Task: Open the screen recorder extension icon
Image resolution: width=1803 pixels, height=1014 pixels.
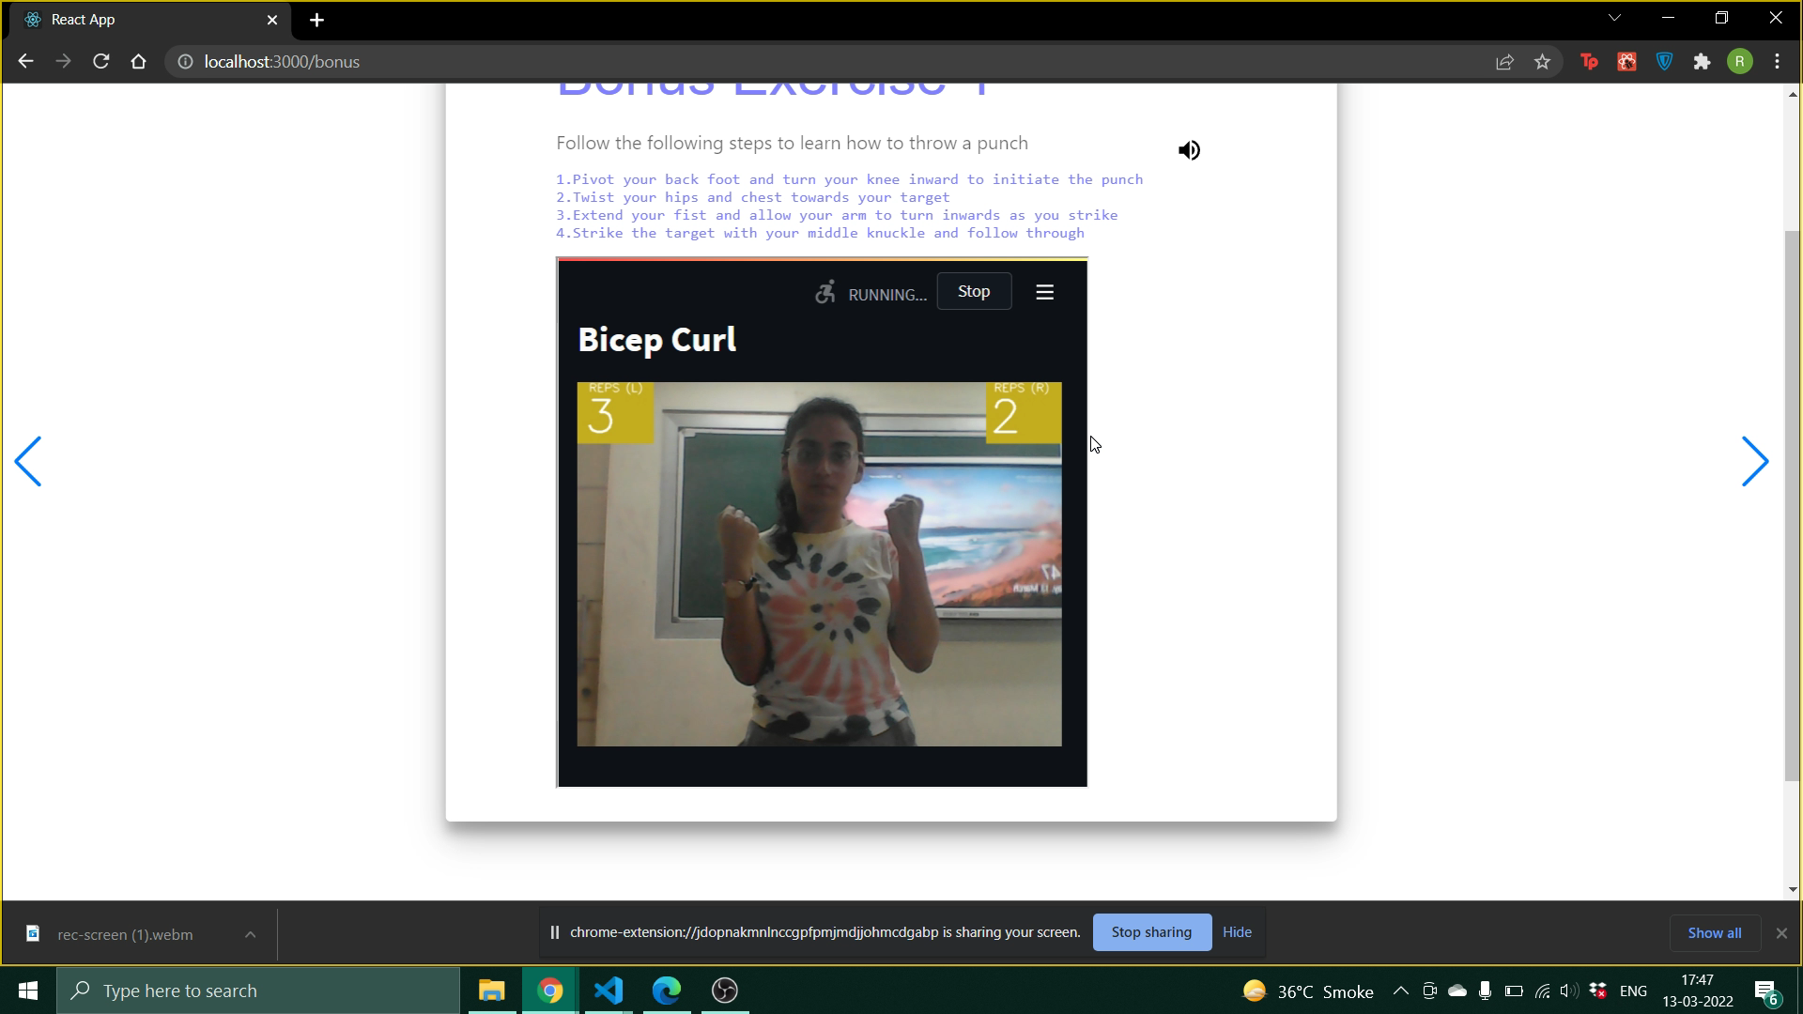Action: coord(1626,61)
